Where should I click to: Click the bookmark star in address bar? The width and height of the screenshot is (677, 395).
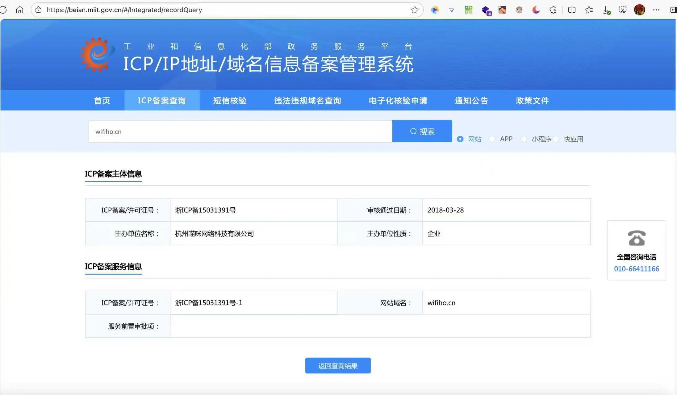(415, 10)
